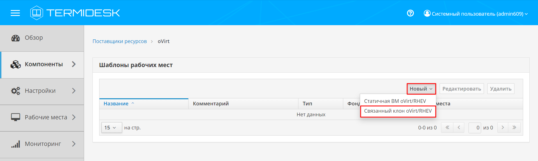Expand the Настройки submenu chevron

click(x=74, y=91)
